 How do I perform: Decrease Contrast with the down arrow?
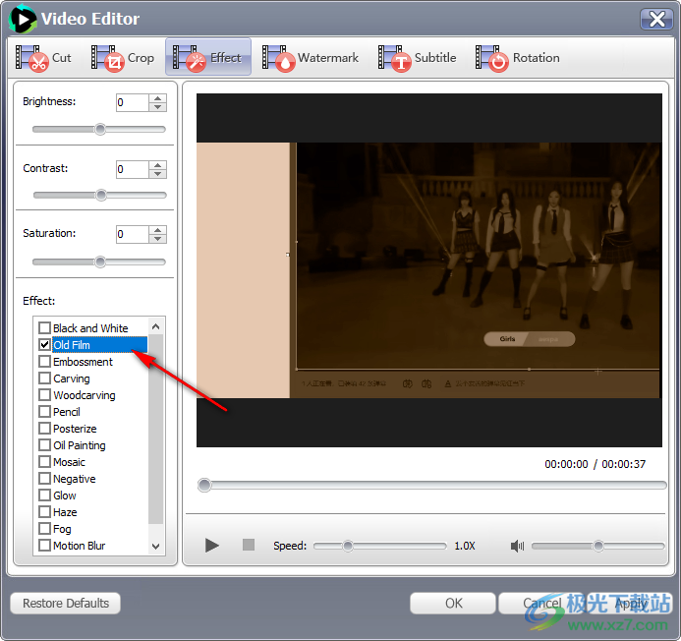(x=157, y=173)
